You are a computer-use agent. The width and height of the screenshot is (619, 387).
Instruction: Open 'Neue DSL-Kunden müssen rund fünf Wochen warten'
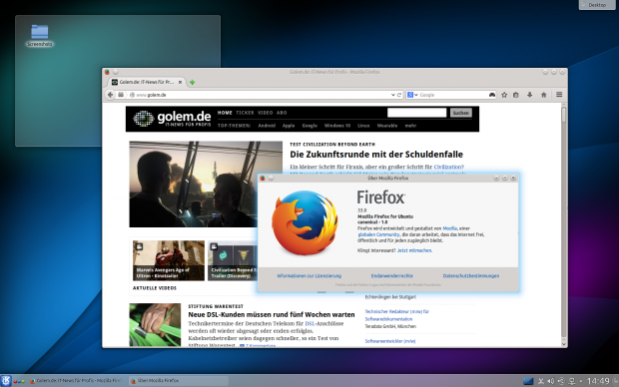pos(272,315)
